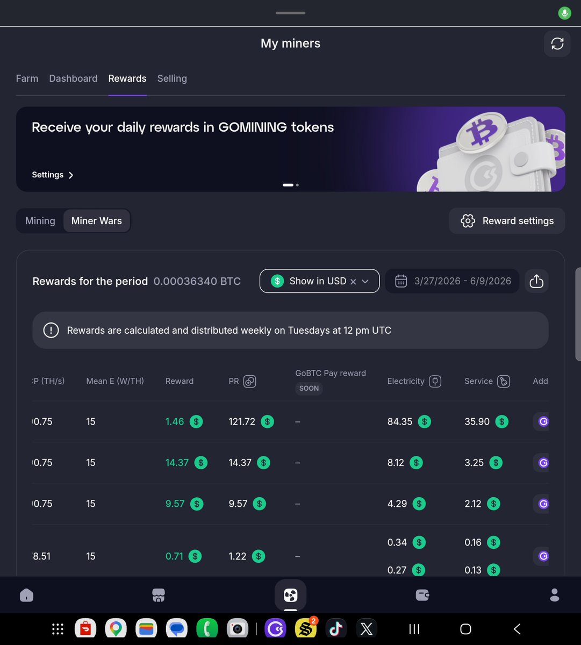The height and width of the screenshot is (645, 581).
Task: Open the date range picker 3/27/2026 - 6/9/2026
Action: 452,281
